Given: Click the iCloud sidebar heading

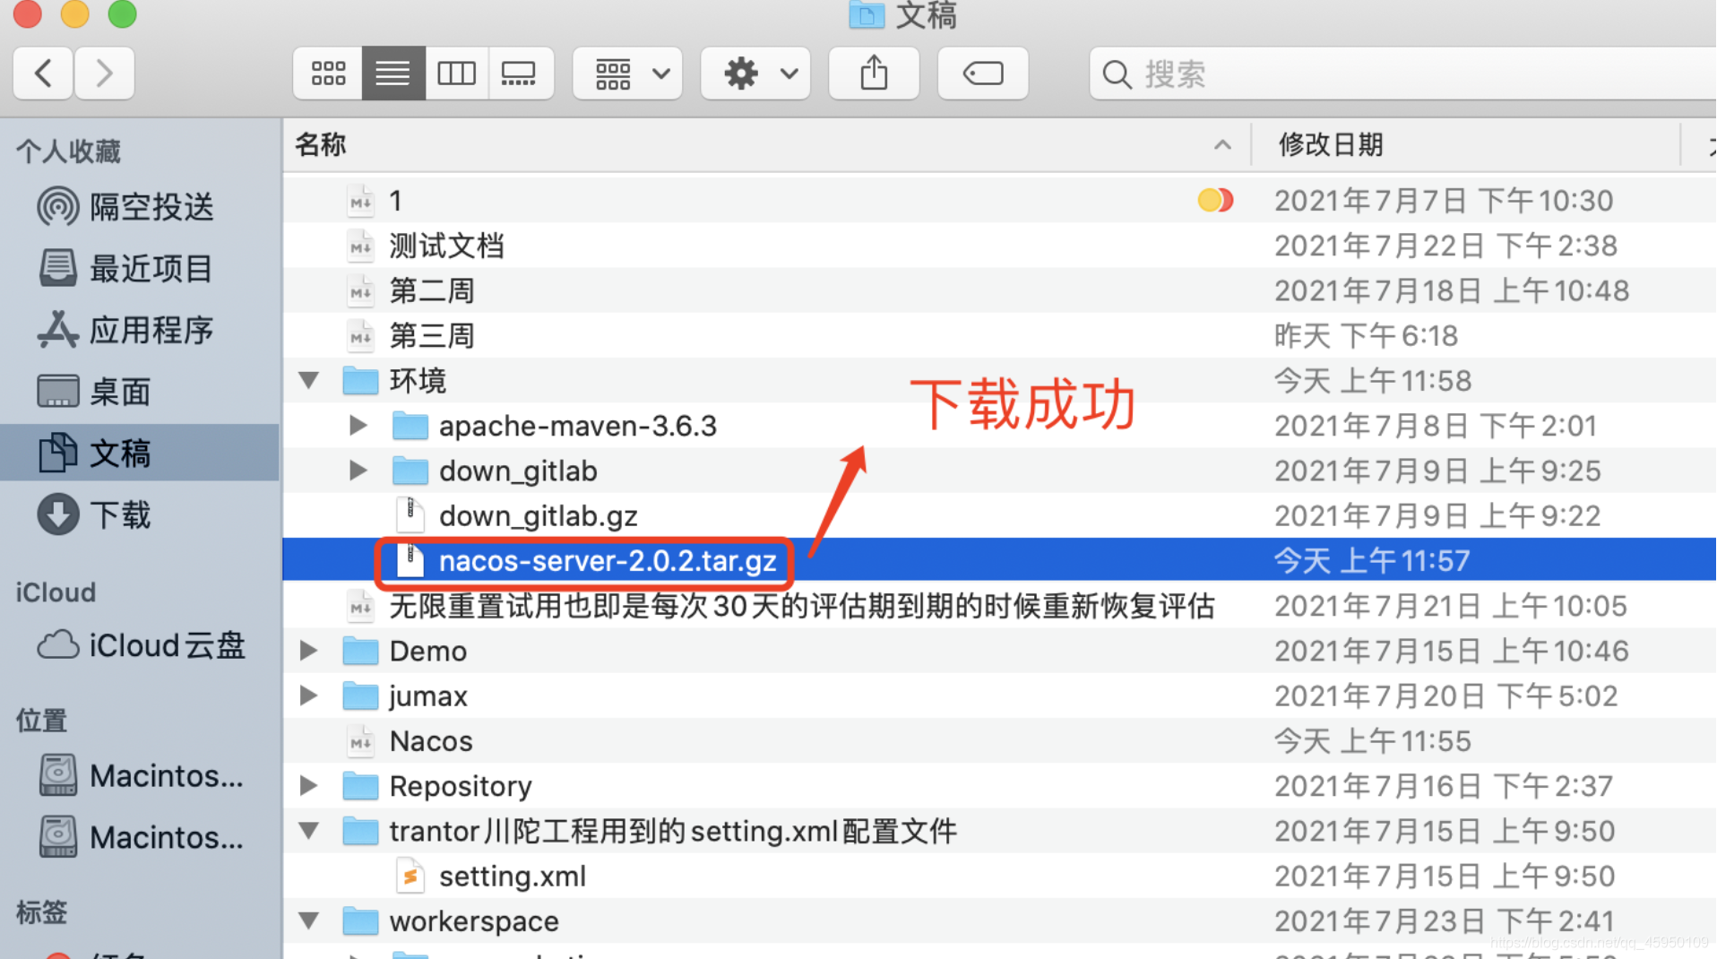Looking at the screenshot, I should pos(56,592).
